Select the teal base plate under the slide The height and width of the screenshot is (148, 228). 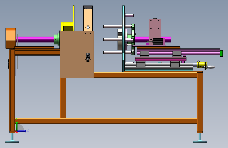click(x=159, y=70)
